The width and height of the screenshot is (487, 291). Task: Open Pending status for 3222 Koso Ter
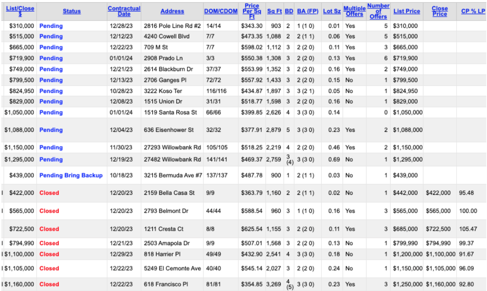point(51,91)
